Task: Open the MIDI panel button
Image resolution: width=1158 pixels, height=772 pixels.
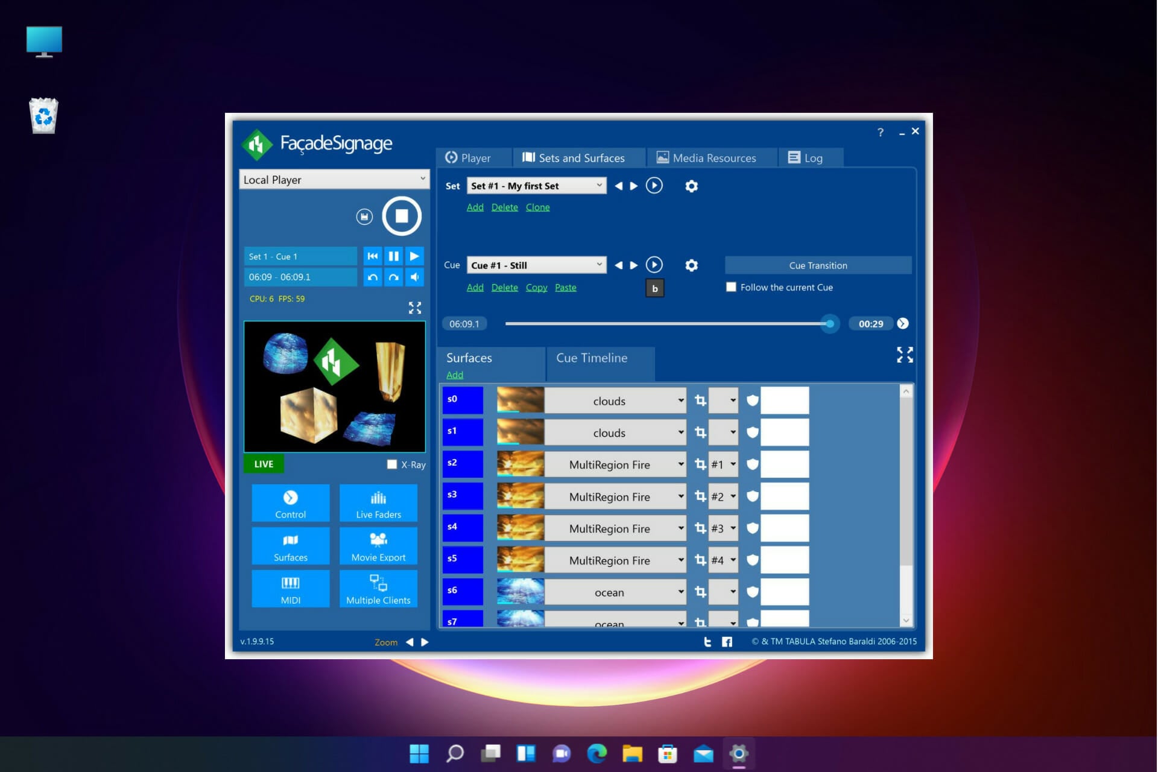Action: (290, 589)
